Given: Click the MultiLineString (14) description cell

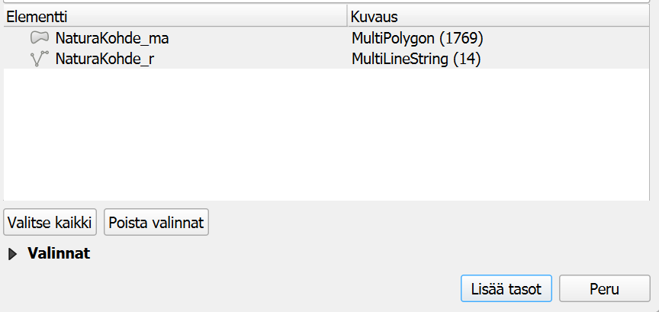Looking at the screenshot, I should (415, 59).
